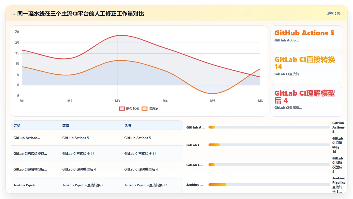This screenshot has width=353, height=199.
Task: Click the GitHub A… label left of progress bar
Action: (196, 127)
